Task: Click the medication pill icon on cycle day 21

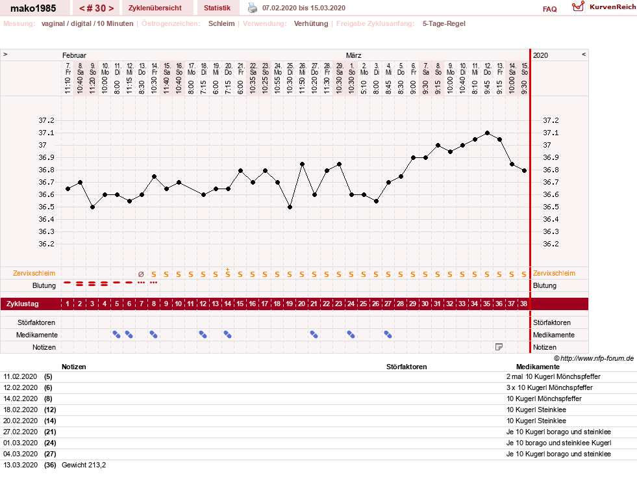Action: point(314,335)
